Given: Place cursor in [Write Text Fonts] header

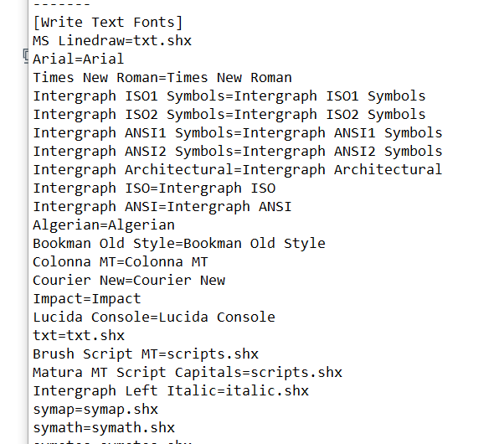Looking at the screenshot, I should pyautogui.click(x=108, y=23).
